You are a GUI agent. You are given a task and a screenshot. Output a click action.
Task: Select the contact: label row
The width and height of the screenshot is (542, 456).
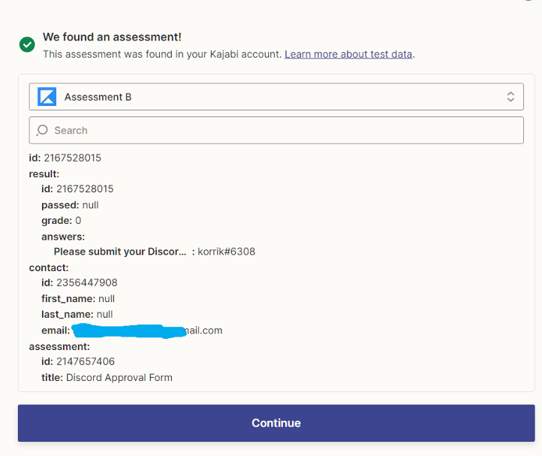(x=49, y=267)
